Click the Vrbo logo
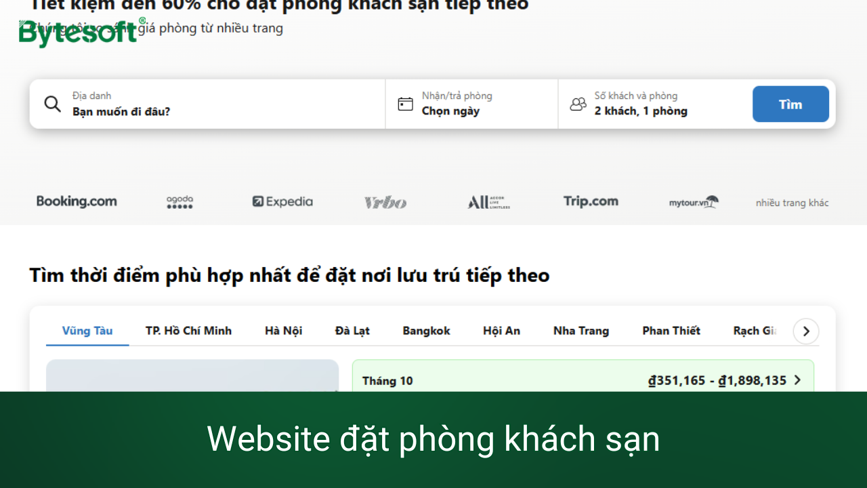Image resolution: width=867 pixels, height=488 pixels. pyautogui.click(x=385, y=201)
